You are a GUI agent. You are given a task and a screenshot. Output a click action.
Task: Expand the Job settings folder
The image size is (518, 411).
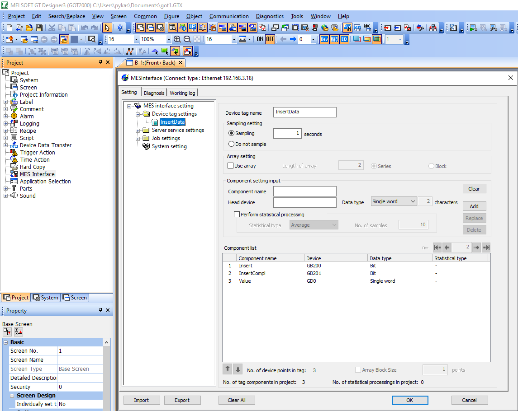click(138, 139)
